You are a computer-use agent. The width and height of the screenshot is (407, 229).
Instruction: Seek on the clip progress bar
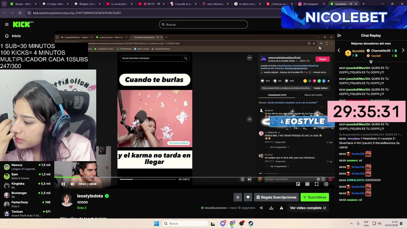coord(194,177)
